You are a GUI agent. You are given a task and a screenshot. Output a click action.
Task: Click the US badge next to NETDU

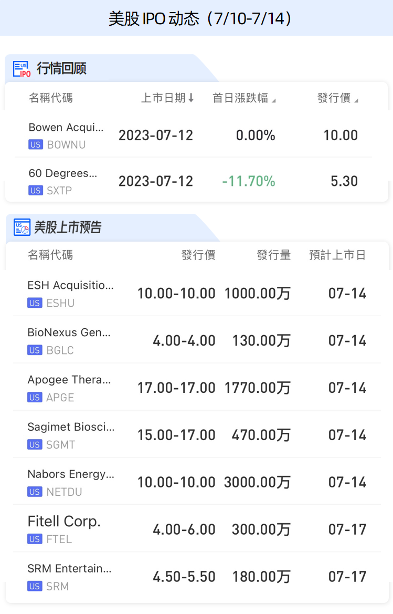click(35, 492)
